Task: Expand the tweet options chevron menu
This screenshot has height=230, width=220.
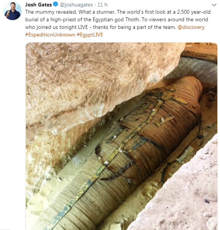Action: pos(214,5)
